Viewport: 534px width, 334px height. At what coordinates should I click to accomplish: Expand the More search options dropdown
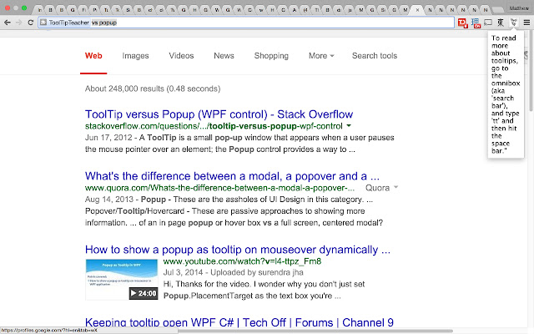tap(321, 56)
